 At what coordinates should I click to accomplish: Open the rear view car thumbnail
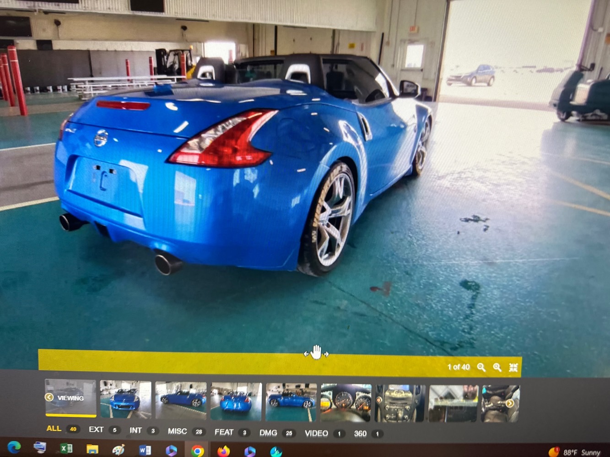click(236, 402)
